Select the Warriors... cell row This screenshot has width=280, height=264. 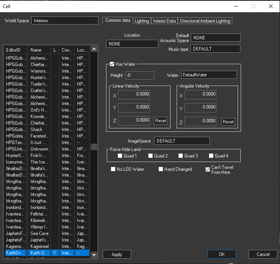tap(47, 71)
